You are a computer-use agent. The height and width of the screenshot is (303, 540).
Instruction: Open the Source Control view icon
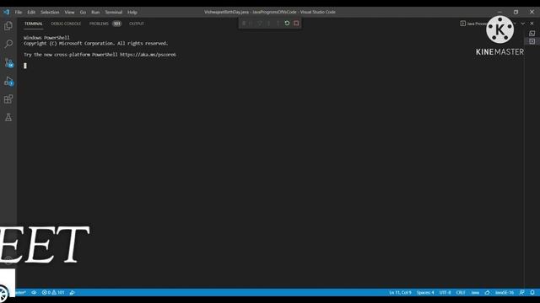click(8, 63)
